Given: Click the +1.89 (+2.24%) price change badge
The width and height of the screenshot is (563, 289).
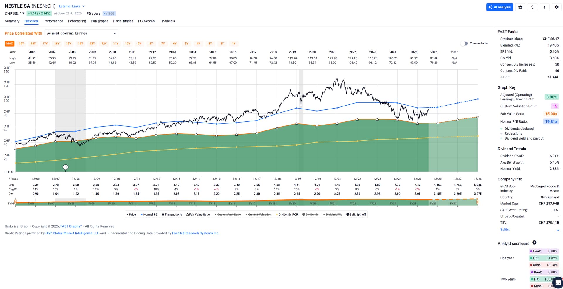Looking at the screenshot, I should coord(39,13).
